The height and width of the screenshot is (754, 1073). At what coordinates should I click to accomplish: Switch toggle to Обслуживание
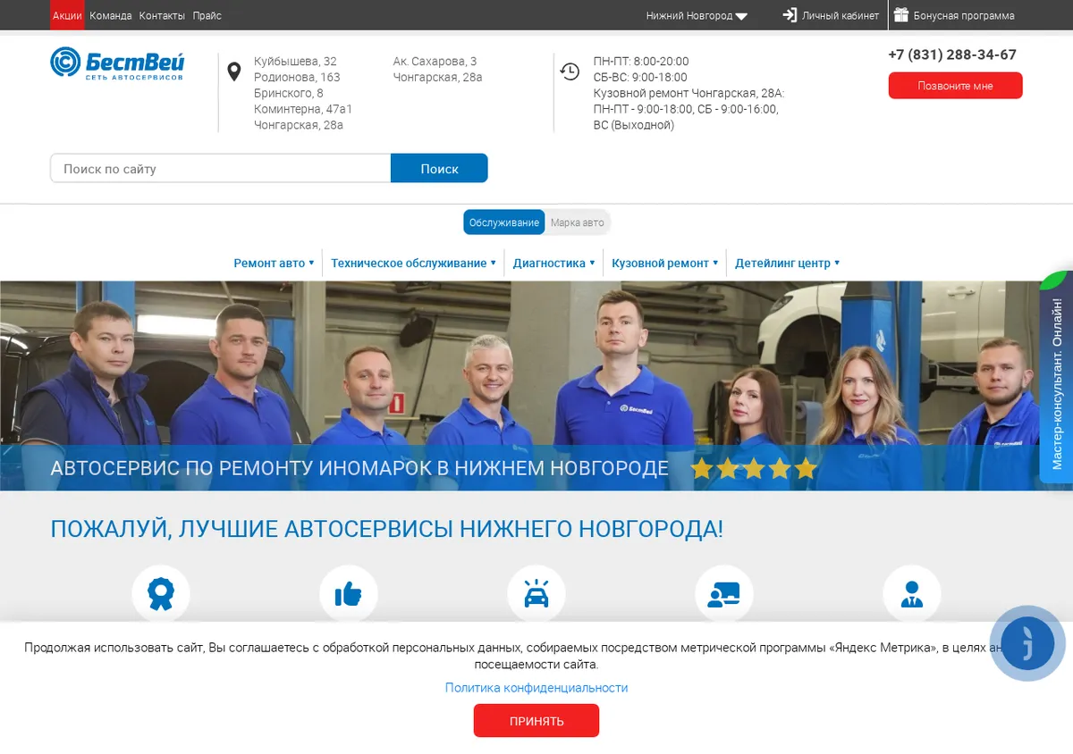pos(504,222)
